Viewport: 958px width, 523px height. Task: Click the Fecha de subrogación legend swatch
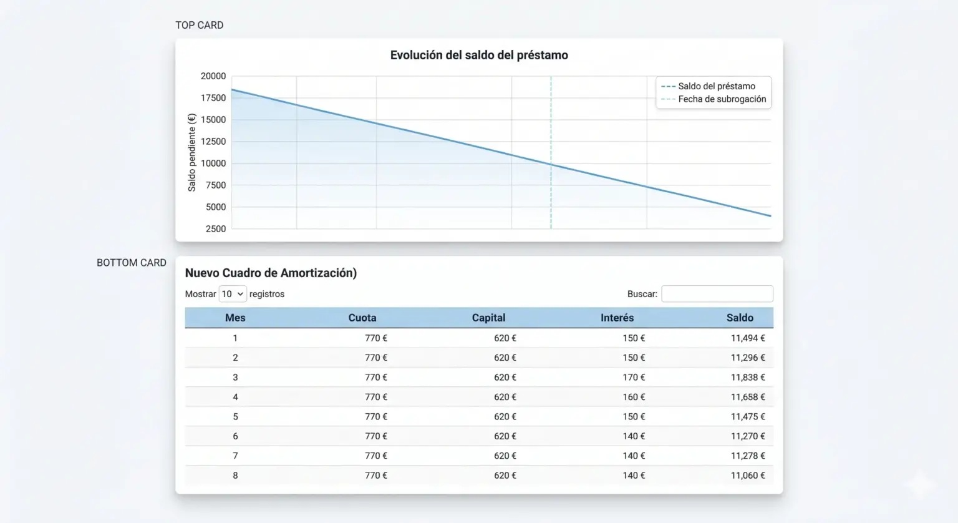668,99
